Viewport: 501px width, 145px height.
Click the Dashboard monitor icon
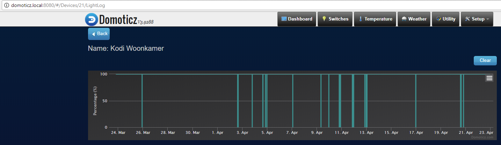tap(284, 19)
